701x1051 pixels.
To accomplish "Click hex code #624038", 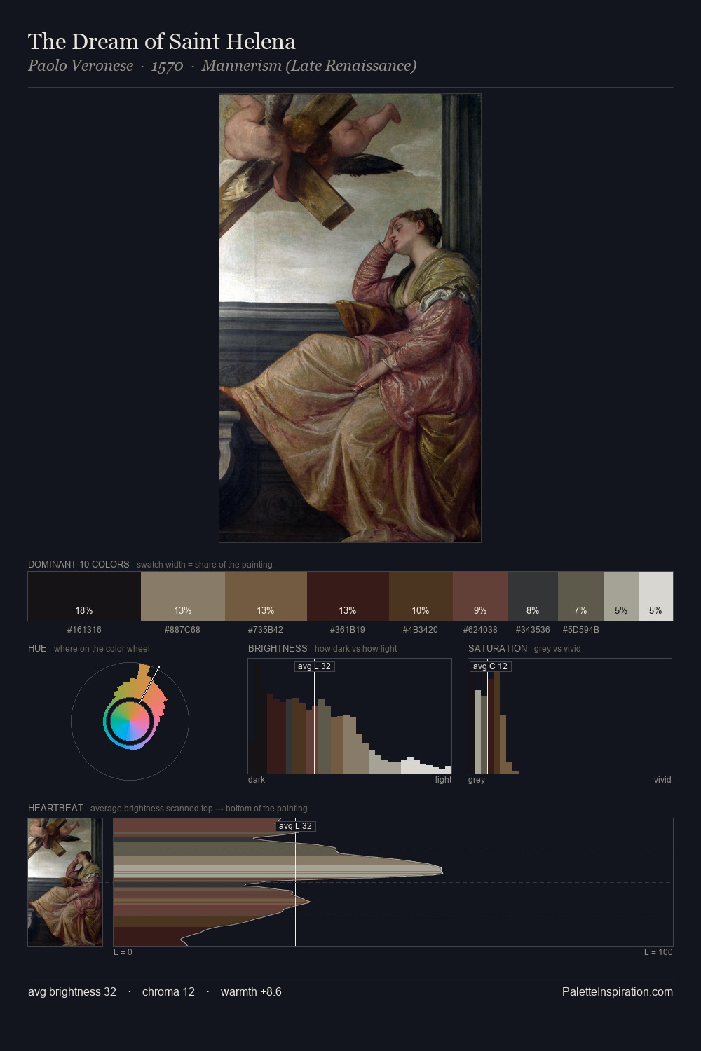I will (x=480, y=630).
